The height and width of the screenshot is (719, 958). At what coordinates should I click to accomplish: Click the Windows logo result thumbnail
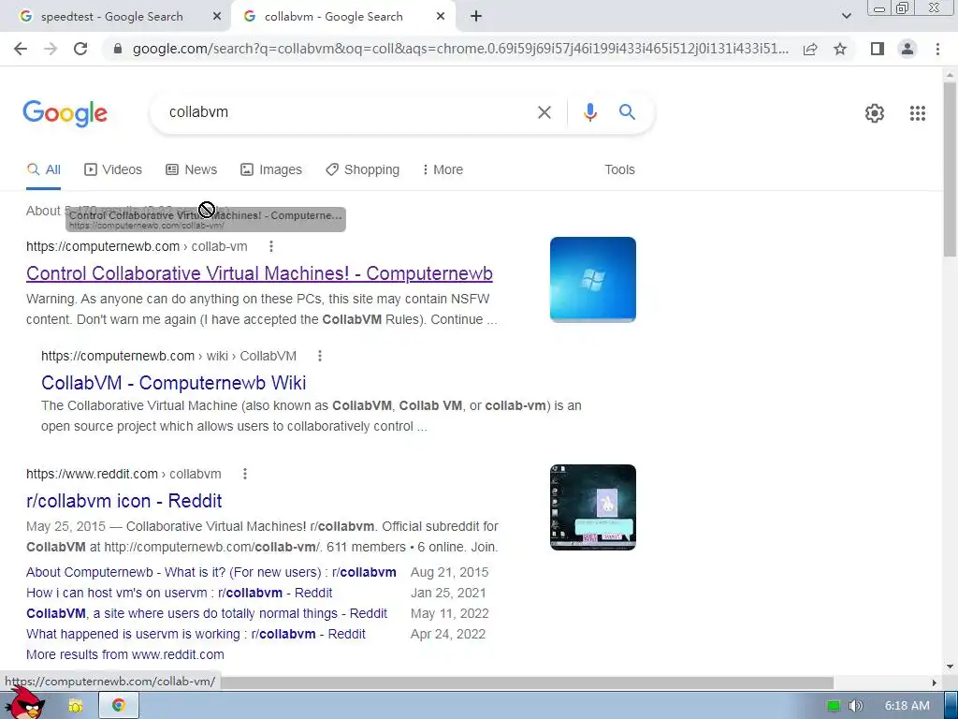click(x=592, y=279)
